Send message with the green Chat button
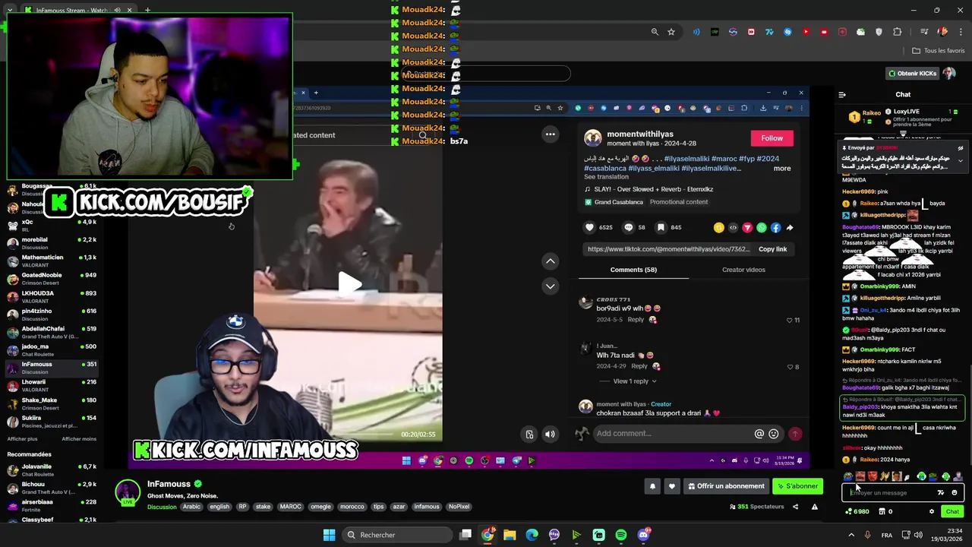Viewport: 972px width, 547px height. pos(952,511)
